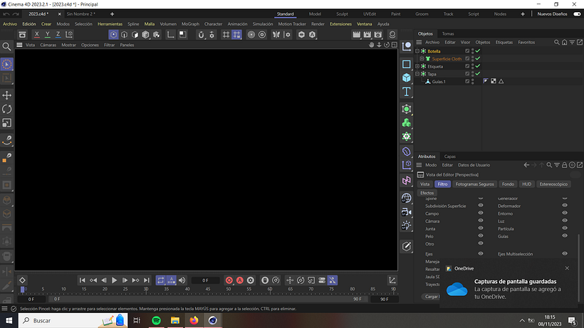Click the Cube primitive icon

[x=406, y=78]
